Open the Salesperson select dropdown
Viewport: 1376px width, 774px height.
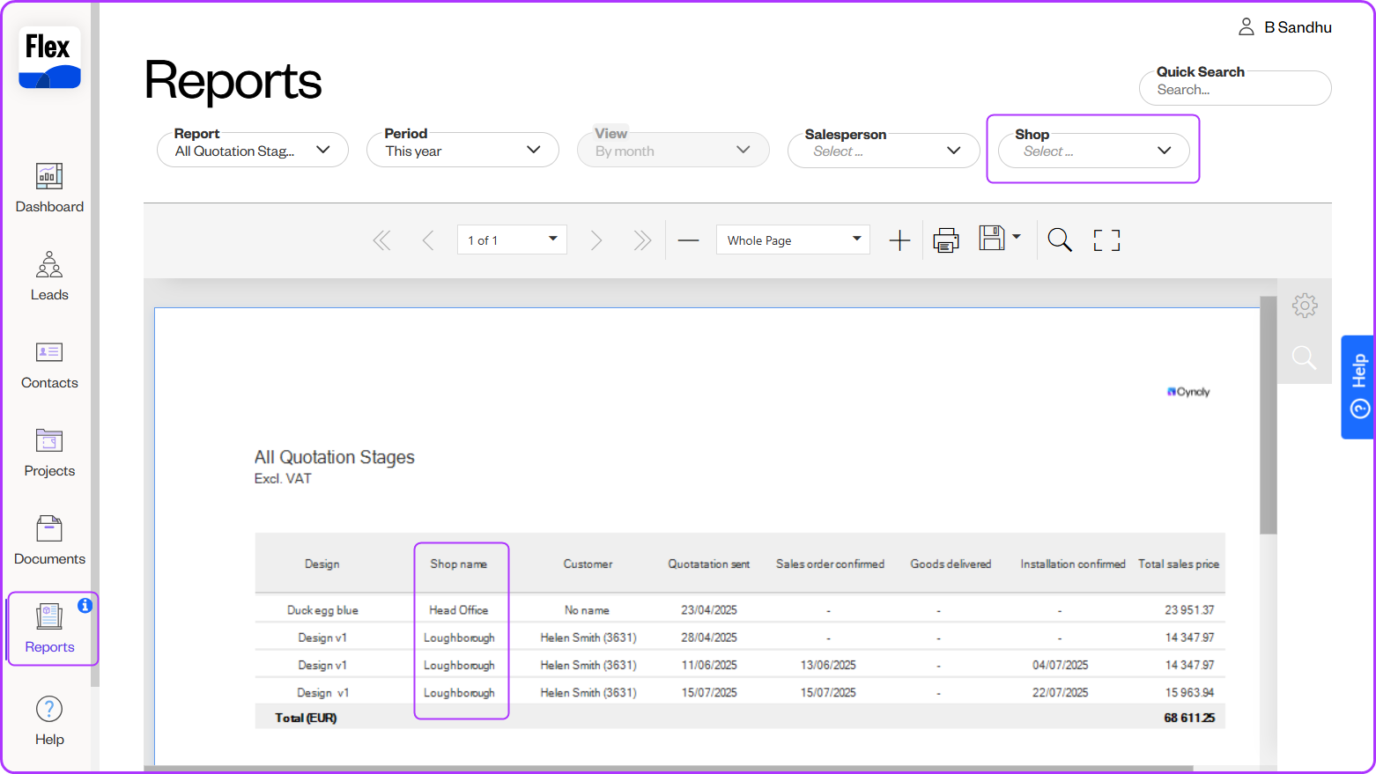point(883,151)
